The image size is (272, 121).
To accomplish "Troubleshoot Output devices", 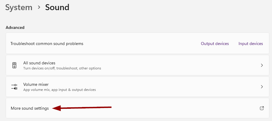I will [x=215, y=44].
